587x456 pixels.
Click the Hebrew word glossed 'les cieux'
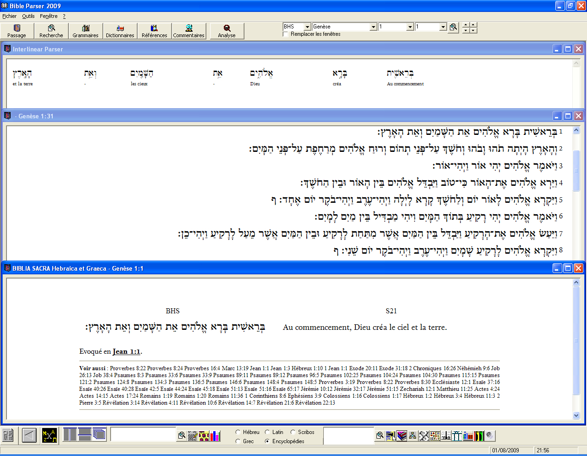pyautogui.click(x=142, y=73)
